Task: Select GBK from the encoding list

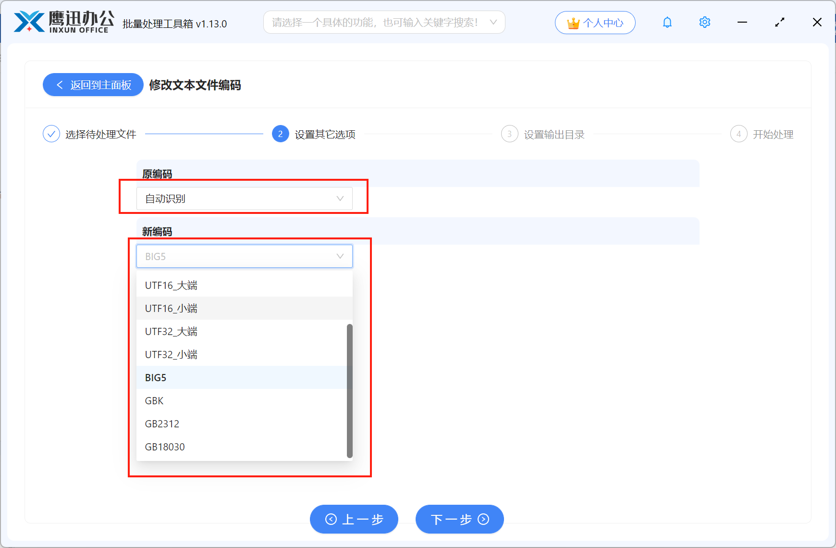Action: 154,400
